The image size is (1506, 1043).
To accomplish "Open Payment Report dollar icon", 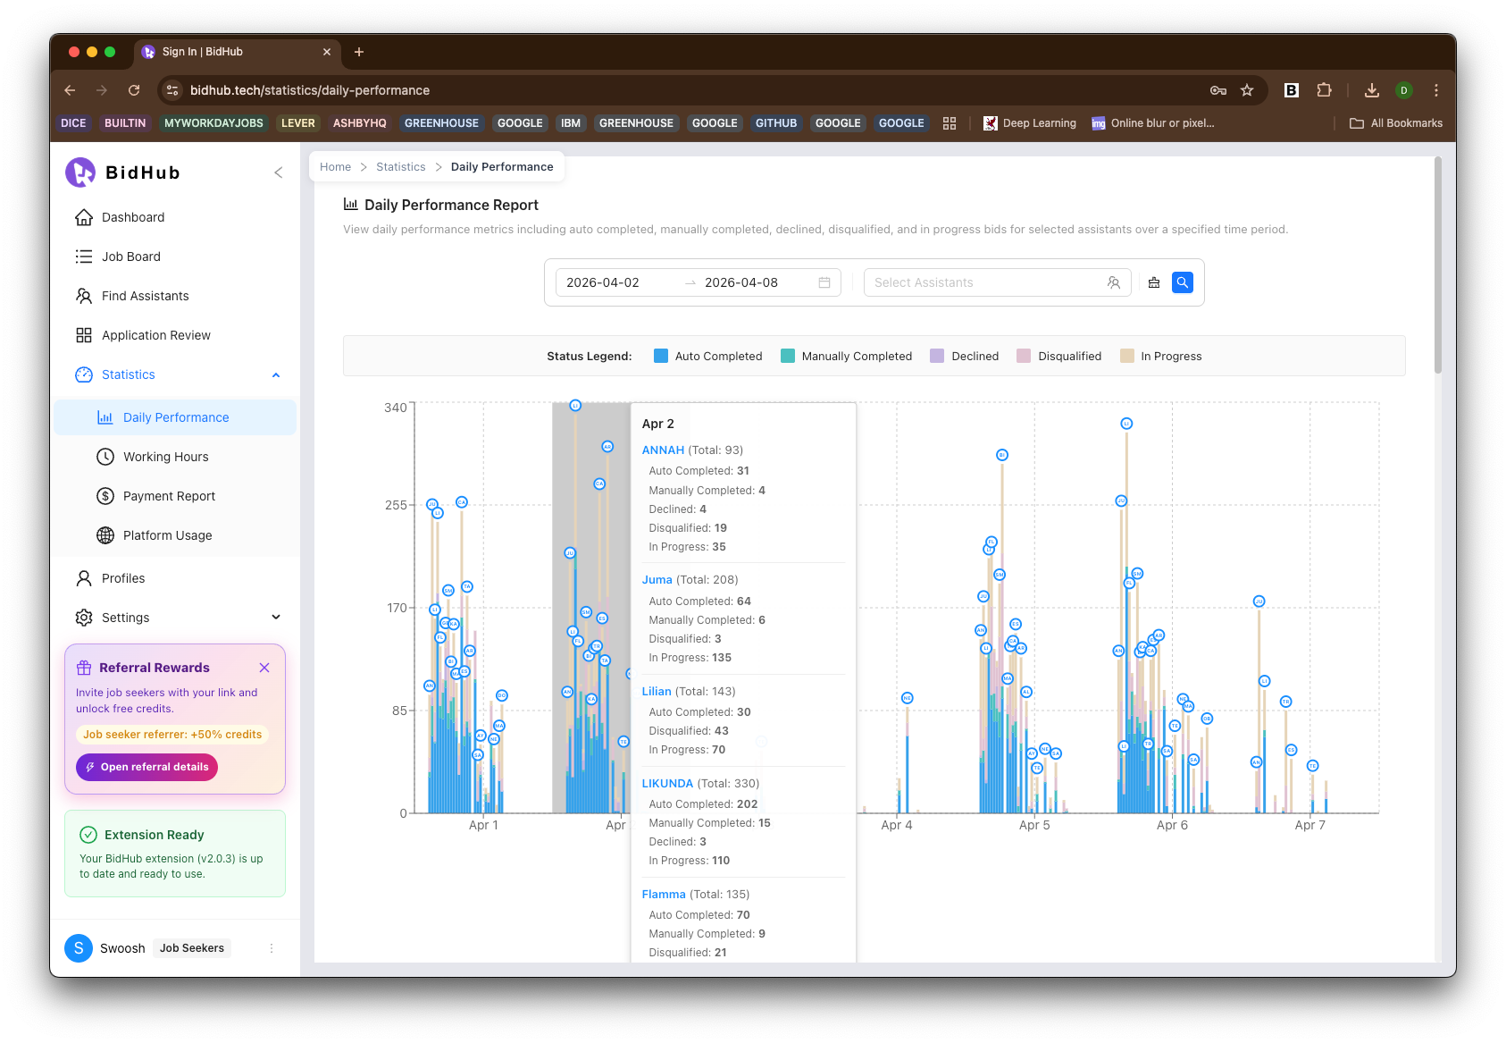I will point(105,496).
